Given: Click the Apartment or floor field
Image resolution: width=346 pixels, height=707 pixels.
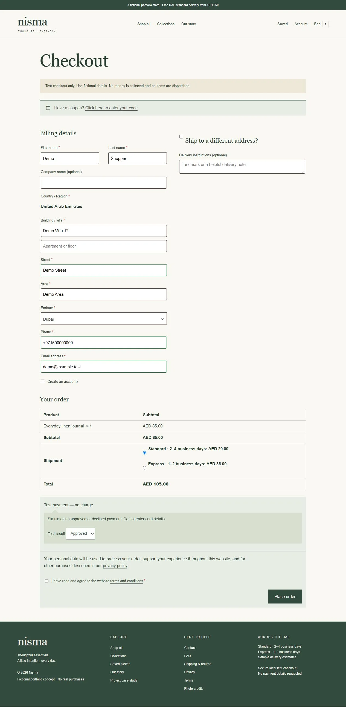Looking at the screenshot, I should point(104,246).
